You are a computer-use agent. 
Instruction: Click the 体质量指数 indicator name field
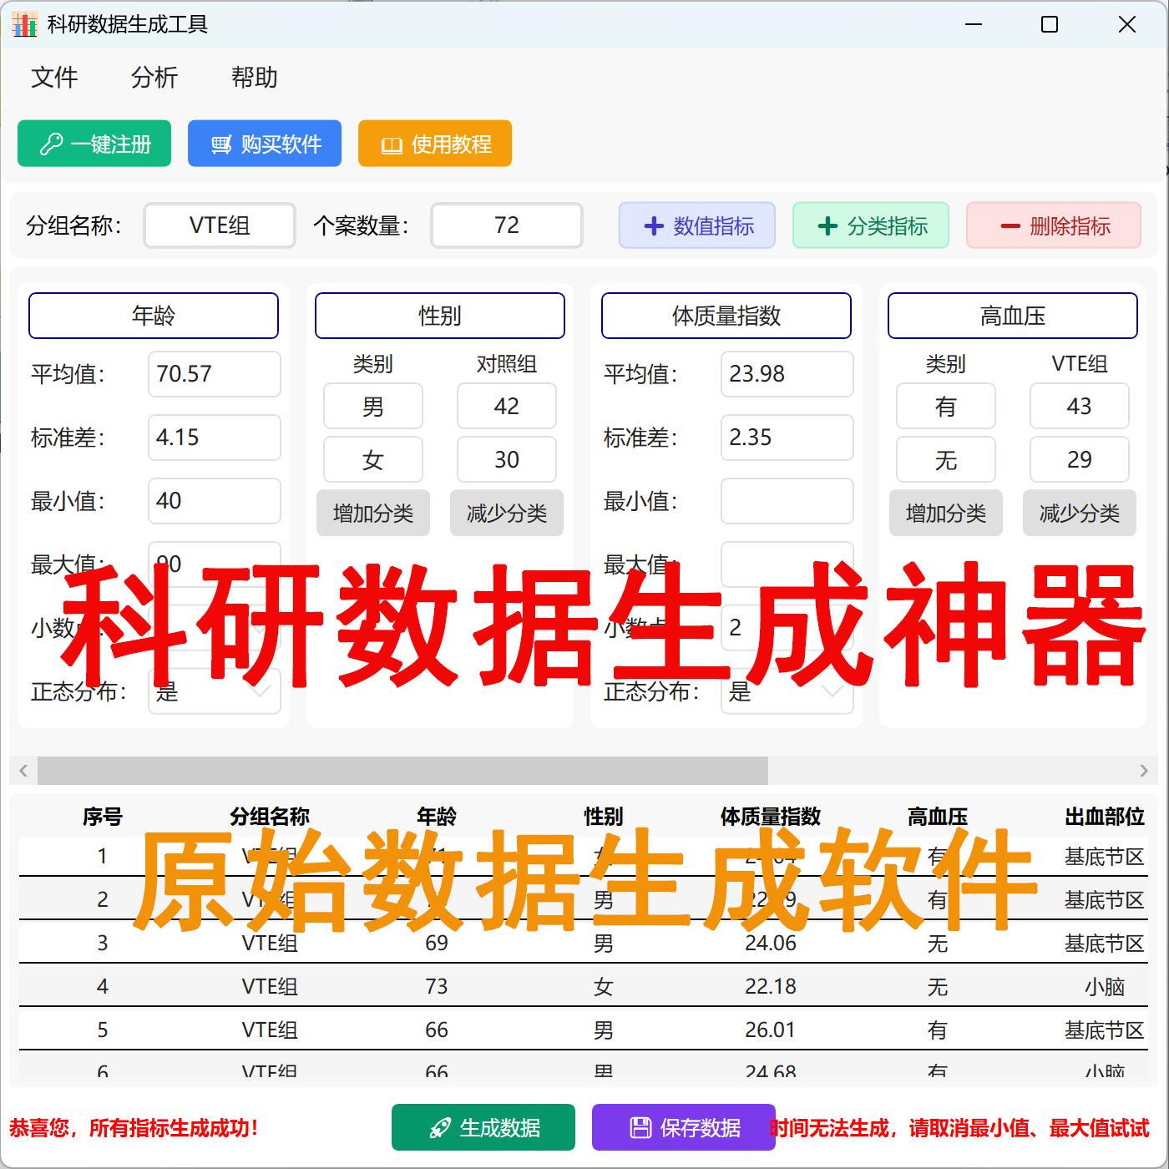[x=726, y=316]
